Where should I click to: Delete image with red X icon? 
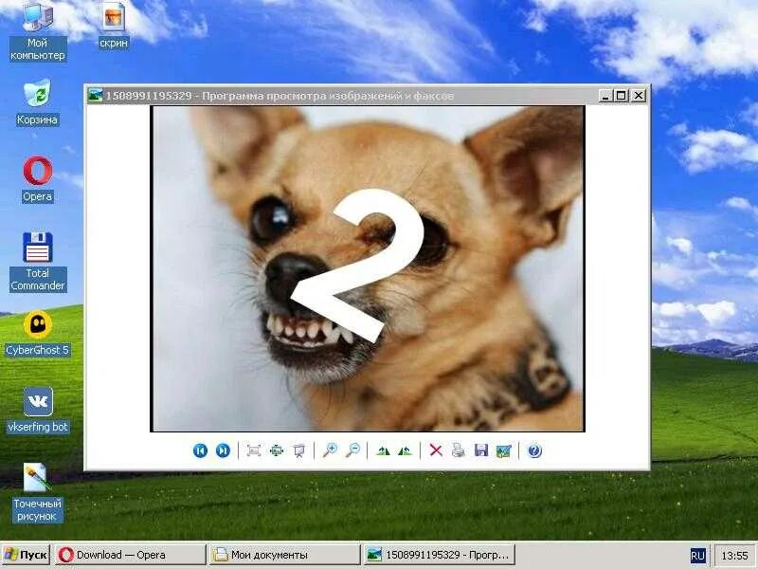[436, 450]
